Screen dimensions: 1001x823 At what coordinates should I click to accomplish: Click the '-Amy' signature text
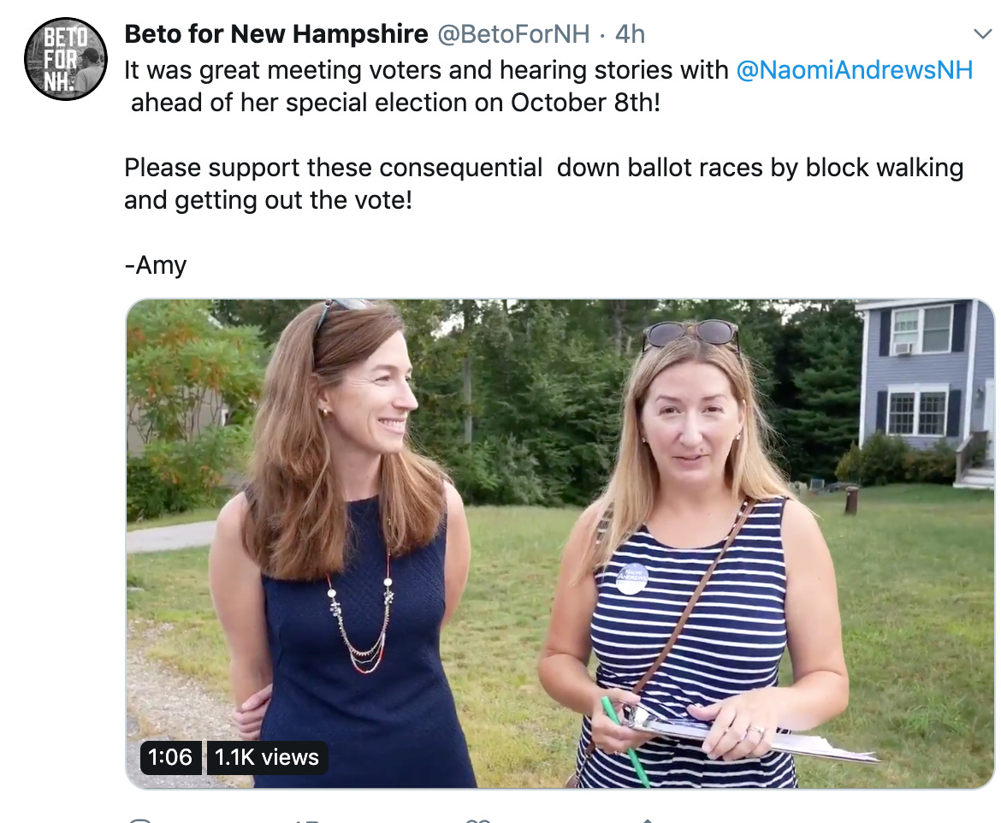pyautogui.click(x=155, y=265)
